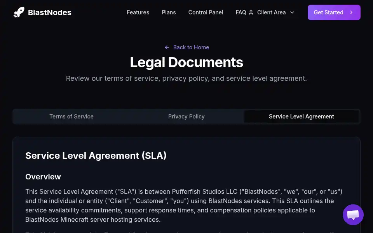373x233 pixels.
Task: Navigate to the FAQ section
Action: click(x=241, y=12)
